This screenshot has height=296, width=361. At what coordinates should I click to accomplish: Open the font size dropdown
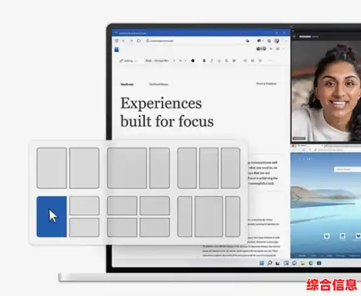[x=182, y=61]
